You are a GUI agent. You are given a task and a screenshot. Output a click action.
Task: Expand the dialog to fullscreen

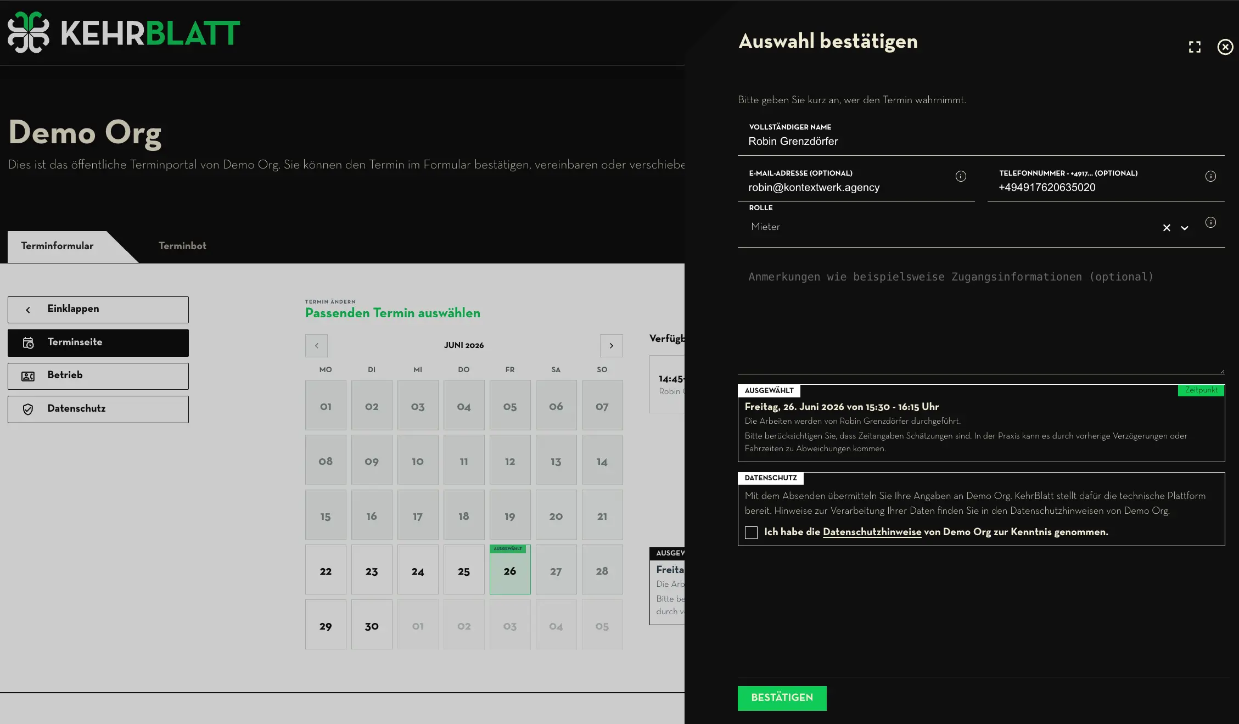(1195, 47)
